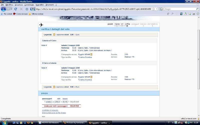Click the paste clipboard toolbar icon
Screen dimensions: 200x125
[x=168, y=14]
